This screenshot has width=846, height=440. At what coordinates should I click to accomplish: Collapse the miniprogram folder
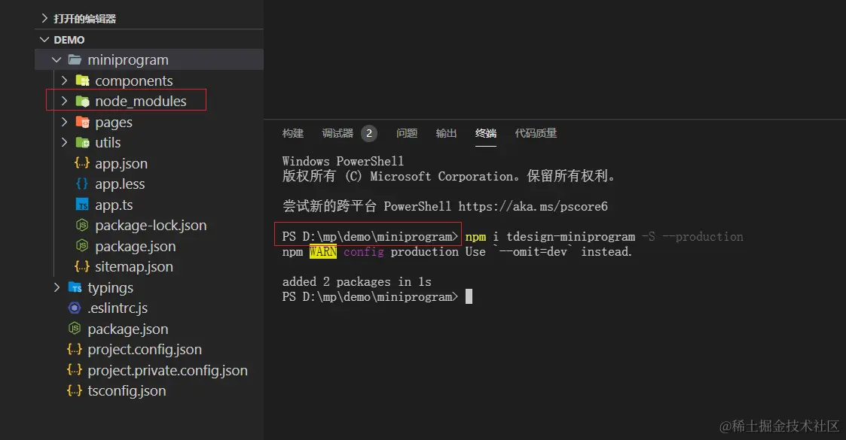click(56, 59)
